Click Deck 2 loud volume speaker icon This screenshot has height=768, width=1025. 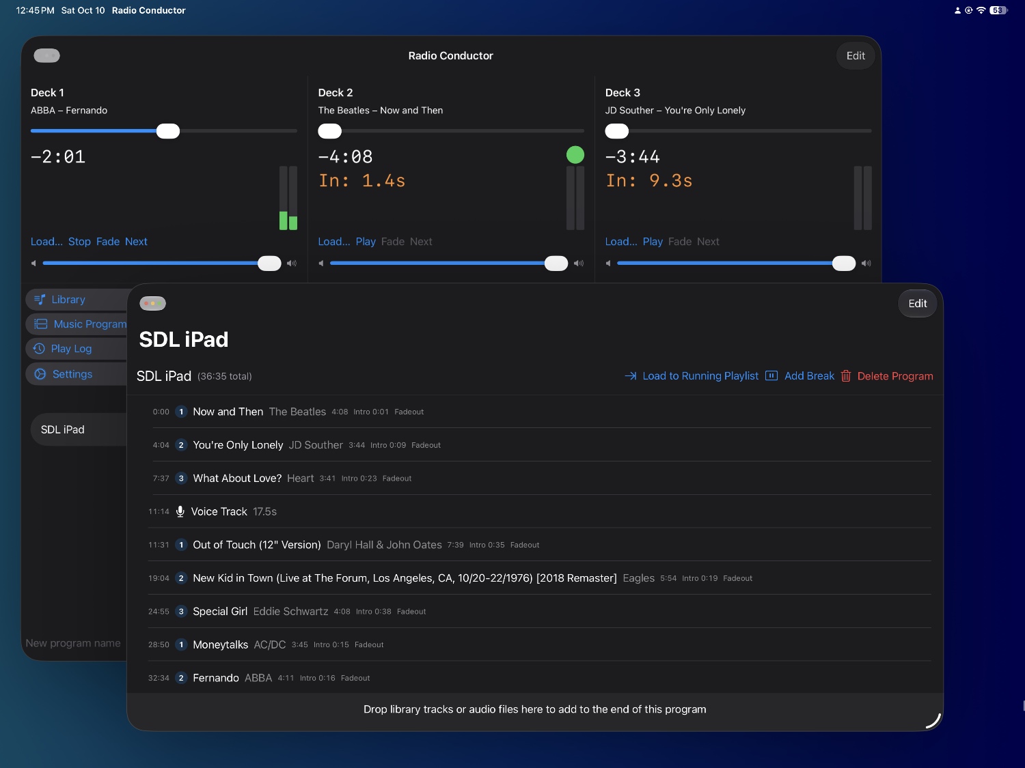[579, 264]
